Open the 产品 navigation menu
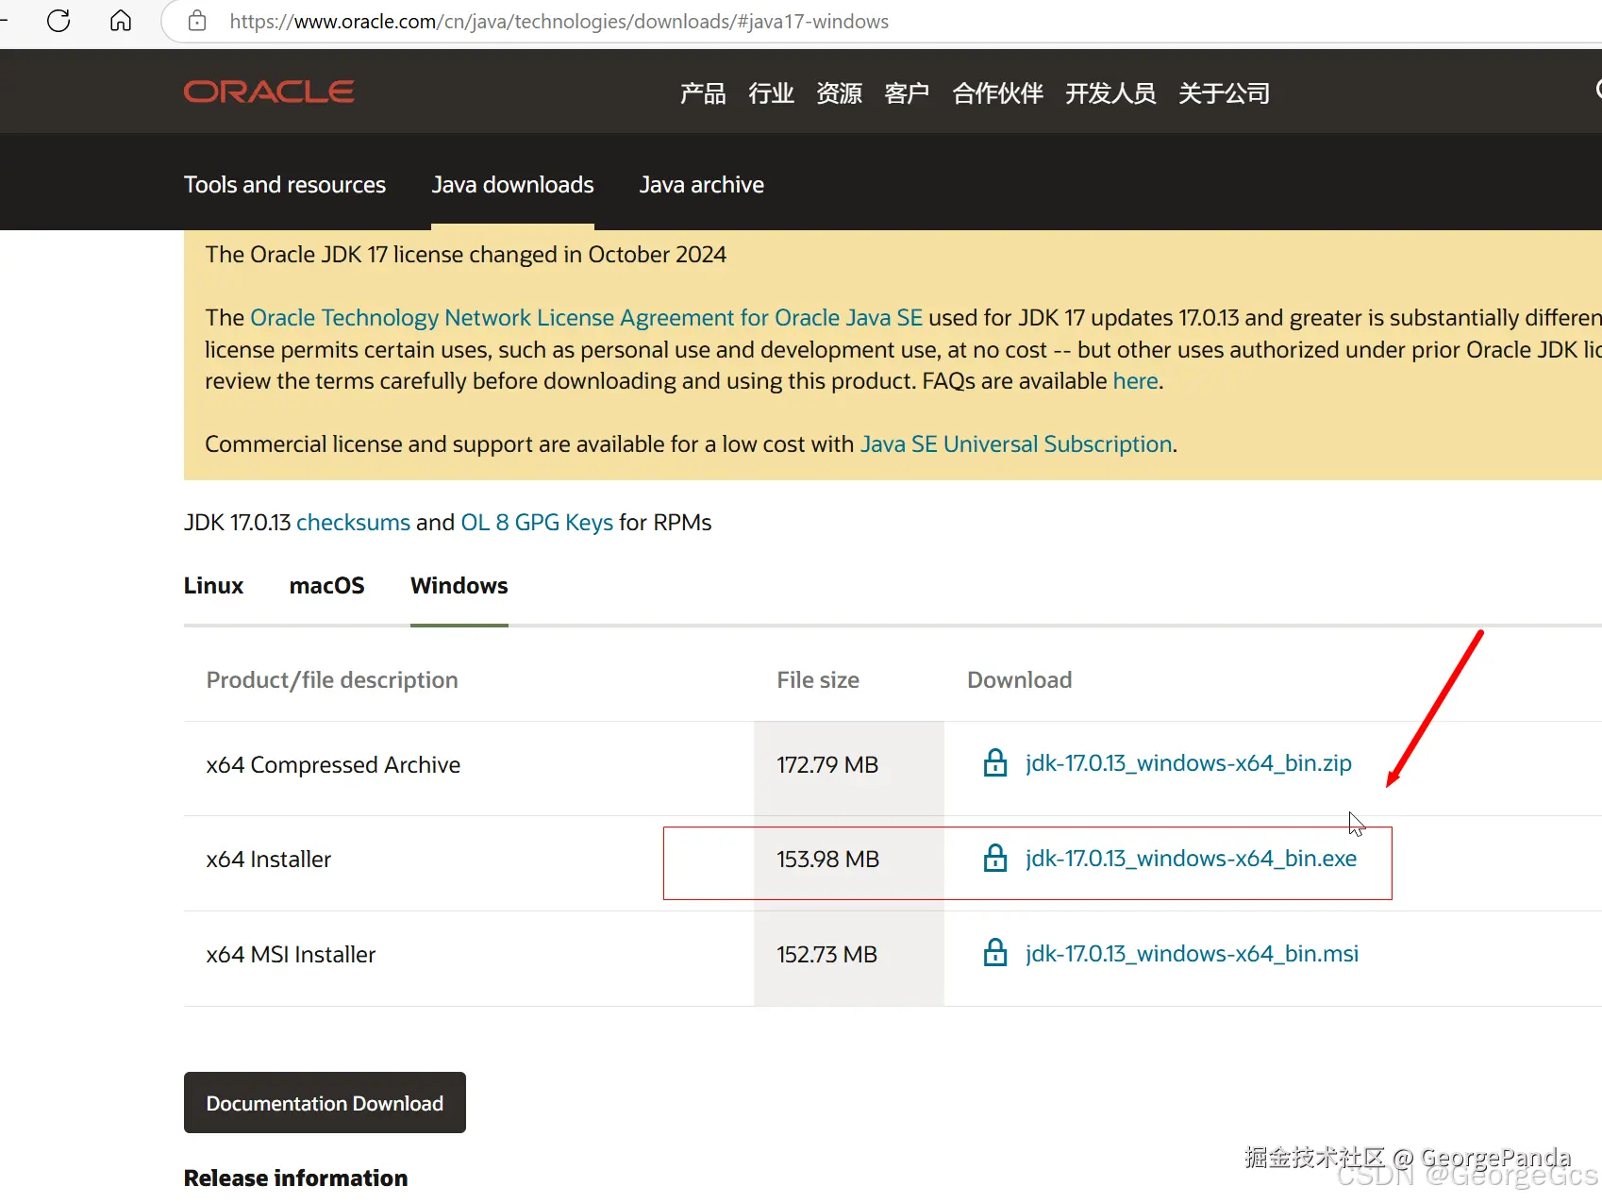Screen dimensions: 1602x1203 click(x=703, y=93)
